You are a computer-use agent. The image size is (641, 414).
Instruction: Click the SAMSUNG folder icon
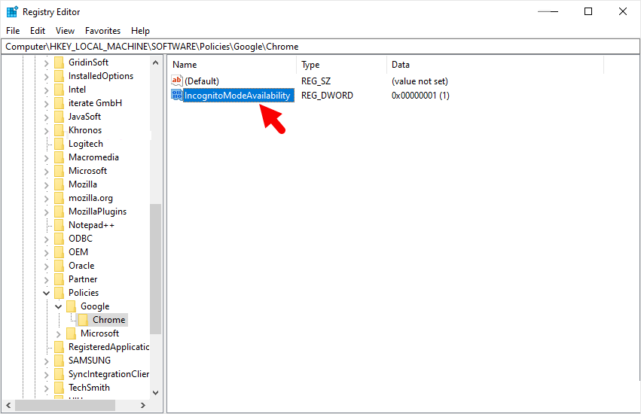[x=60, y=361]
